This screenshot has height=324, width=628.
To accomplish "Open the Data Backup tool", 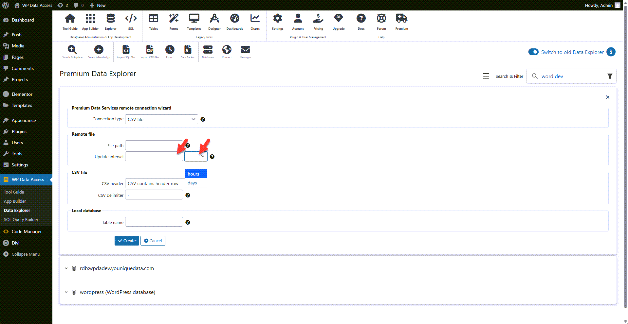I will [187, 51].
